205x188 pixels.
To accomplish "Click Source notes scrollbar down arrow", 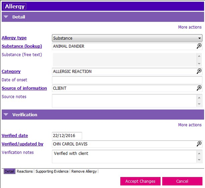I will click(199, 104).
